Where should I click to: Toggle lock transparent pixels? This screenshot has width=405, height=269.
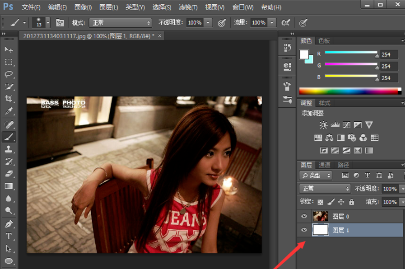pos(320,202)
